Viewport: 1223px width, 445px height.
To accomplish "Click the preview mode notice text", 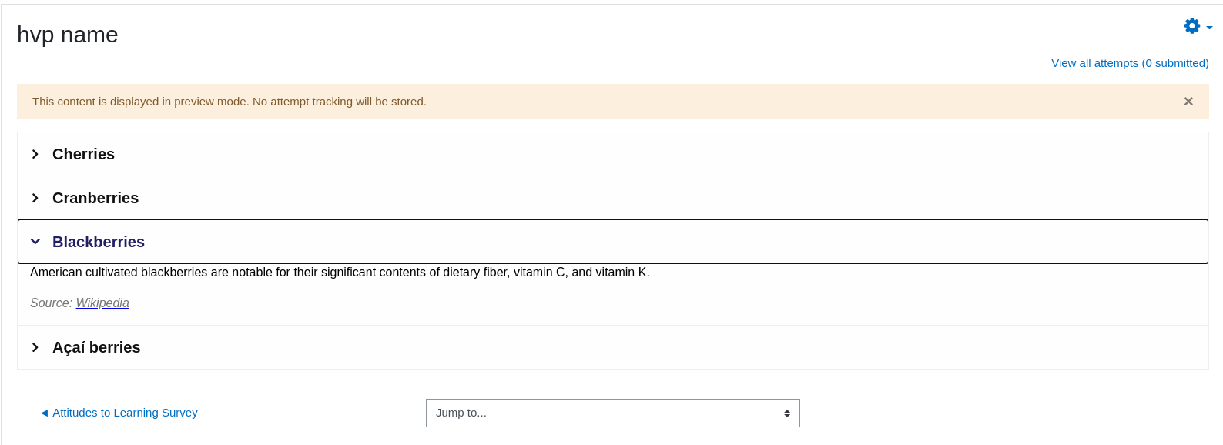I will [x=230, y=102].
